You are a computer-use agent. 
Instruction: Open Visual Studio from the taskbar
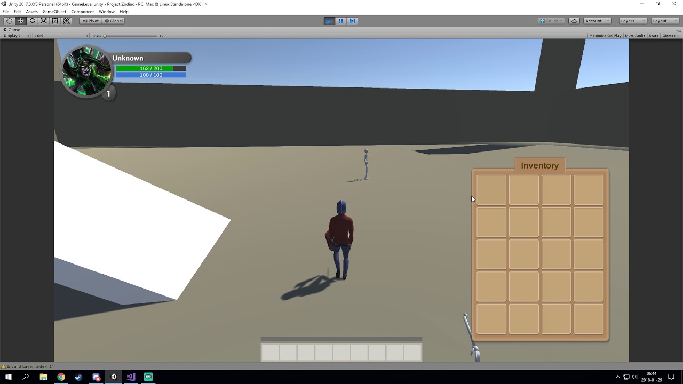[131, 377]
